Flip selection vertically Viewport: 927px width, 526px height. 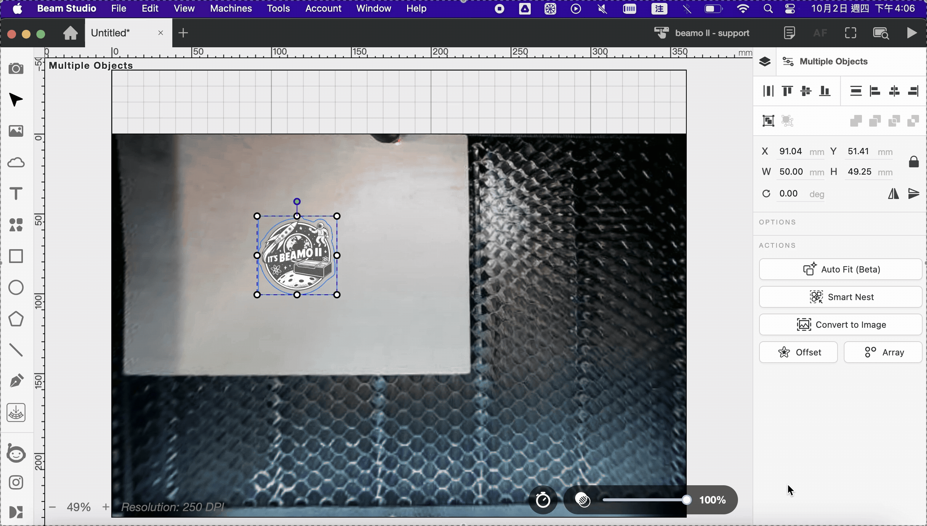coord(914,194)
